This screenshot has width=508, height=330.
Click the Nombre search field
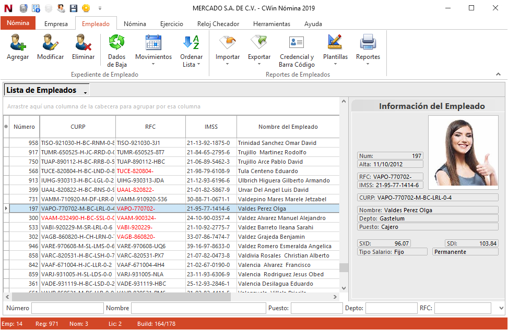pyautogui.click(x=198, y=308)
